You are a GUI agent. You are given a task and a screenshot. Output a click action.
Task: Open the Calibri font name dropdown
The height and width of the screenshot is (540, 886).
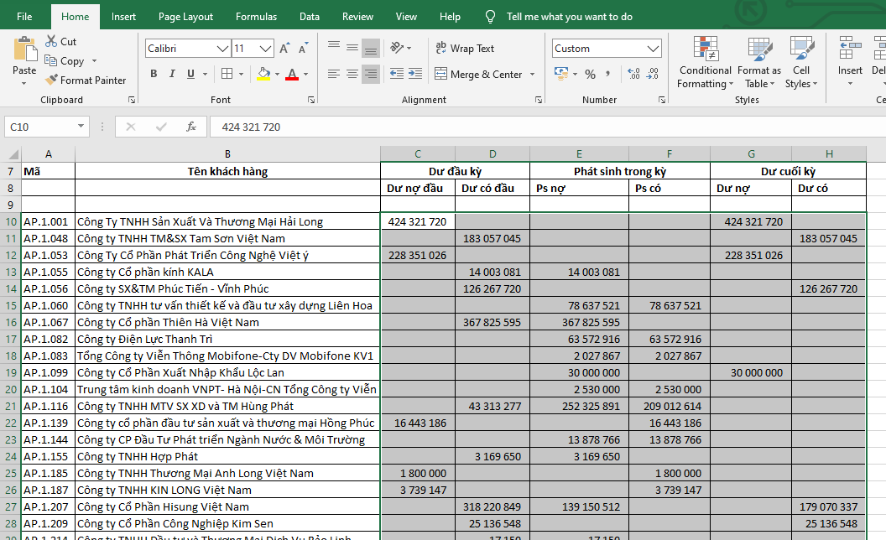[221, 49]
